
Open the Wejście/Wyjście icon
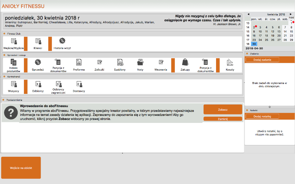13,42
